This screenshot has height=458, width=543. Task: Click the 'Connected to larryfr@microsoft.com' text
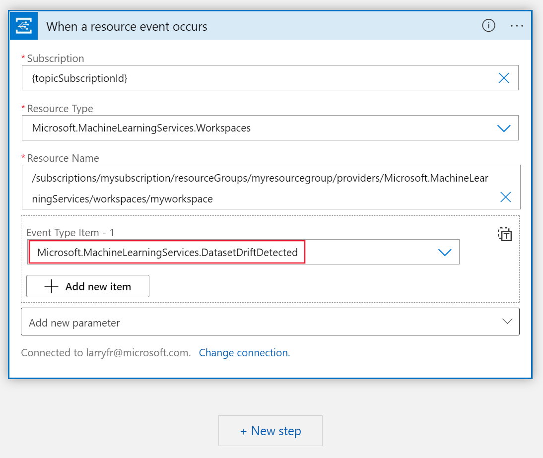click(106, 353)
